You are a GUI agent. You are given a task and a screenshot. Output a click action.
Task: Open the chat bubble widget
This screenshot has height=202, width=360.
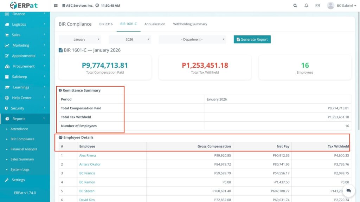(x=348, y=190)
